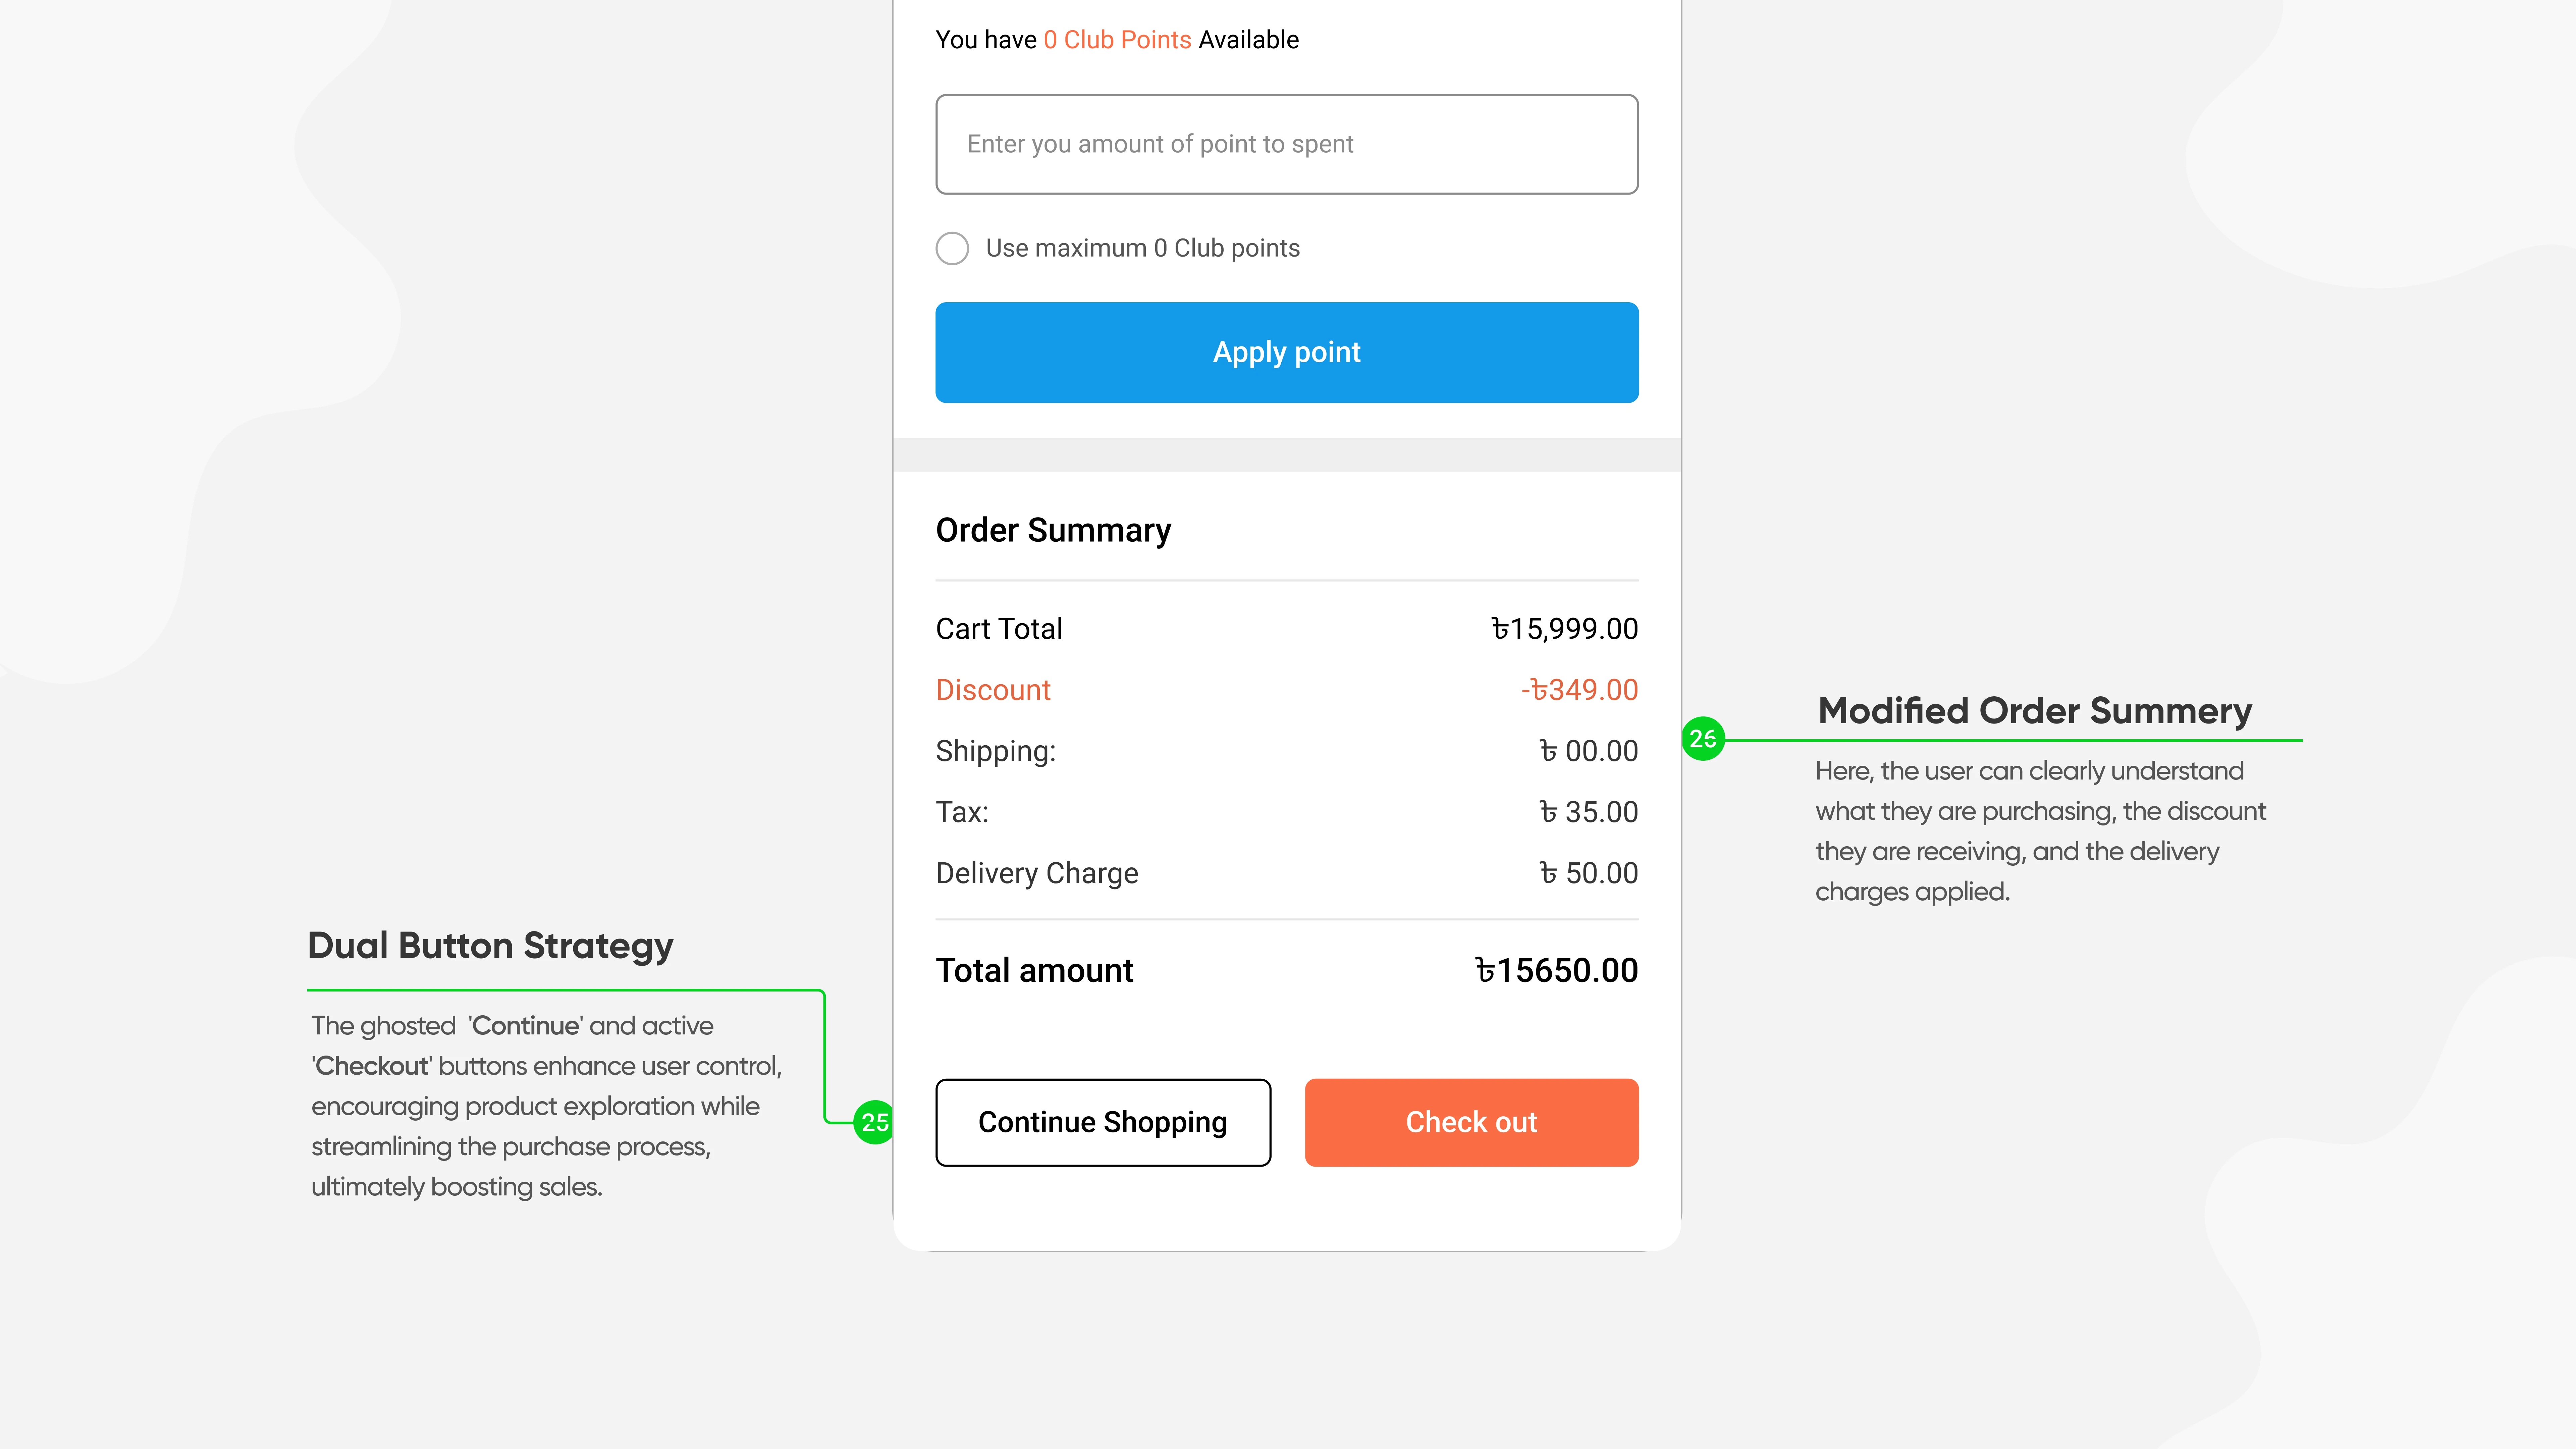The width and height of the screenshot is (2576, 1449).
Task: Click the Delivery Charge amount ৳ 50.00
Action: click(1588, 873)
